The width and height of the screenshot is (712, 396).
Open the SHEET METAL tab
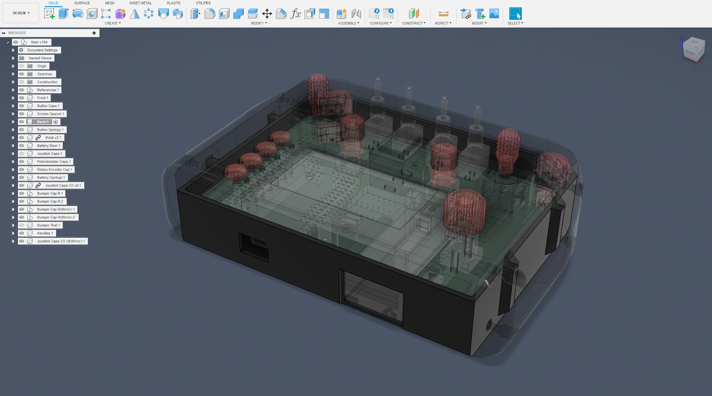[x=140, y=3]
